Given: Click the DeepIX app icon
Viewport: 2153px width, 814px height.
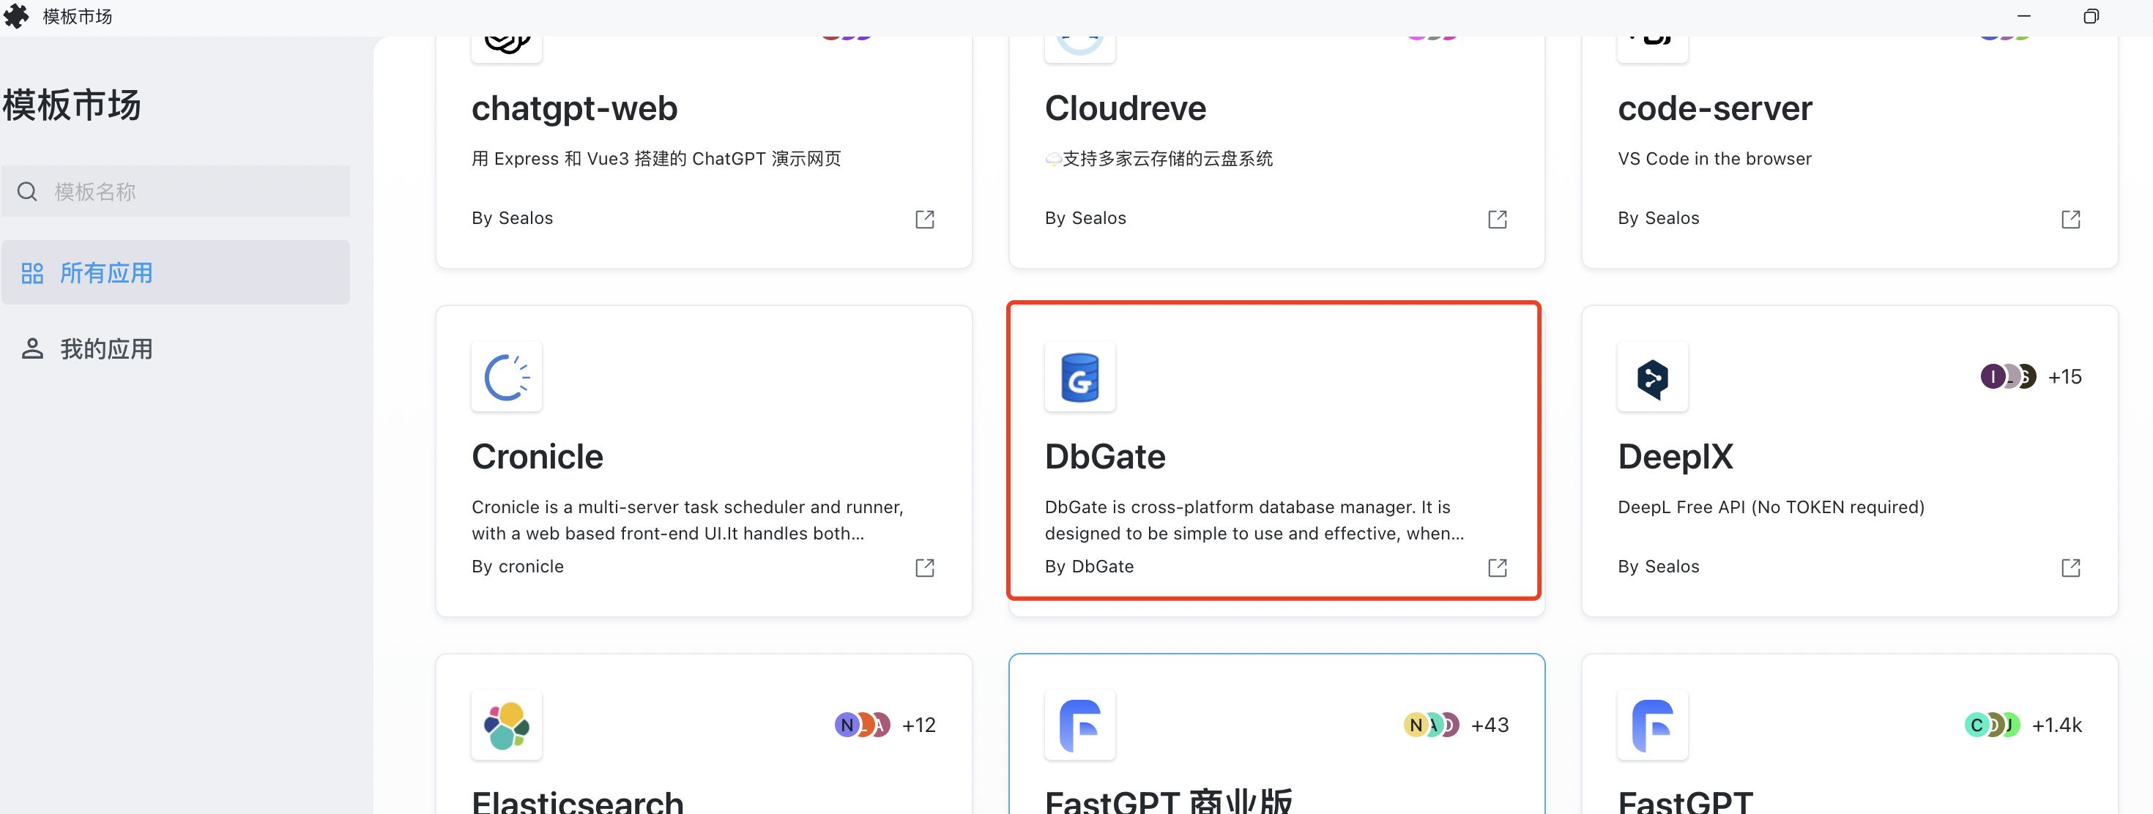Looking at the screenshot, I should point(1652,377).
